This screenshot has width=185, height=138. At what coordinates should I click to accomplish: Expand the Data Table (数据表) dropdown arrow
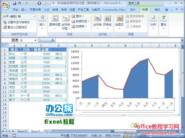86,26
